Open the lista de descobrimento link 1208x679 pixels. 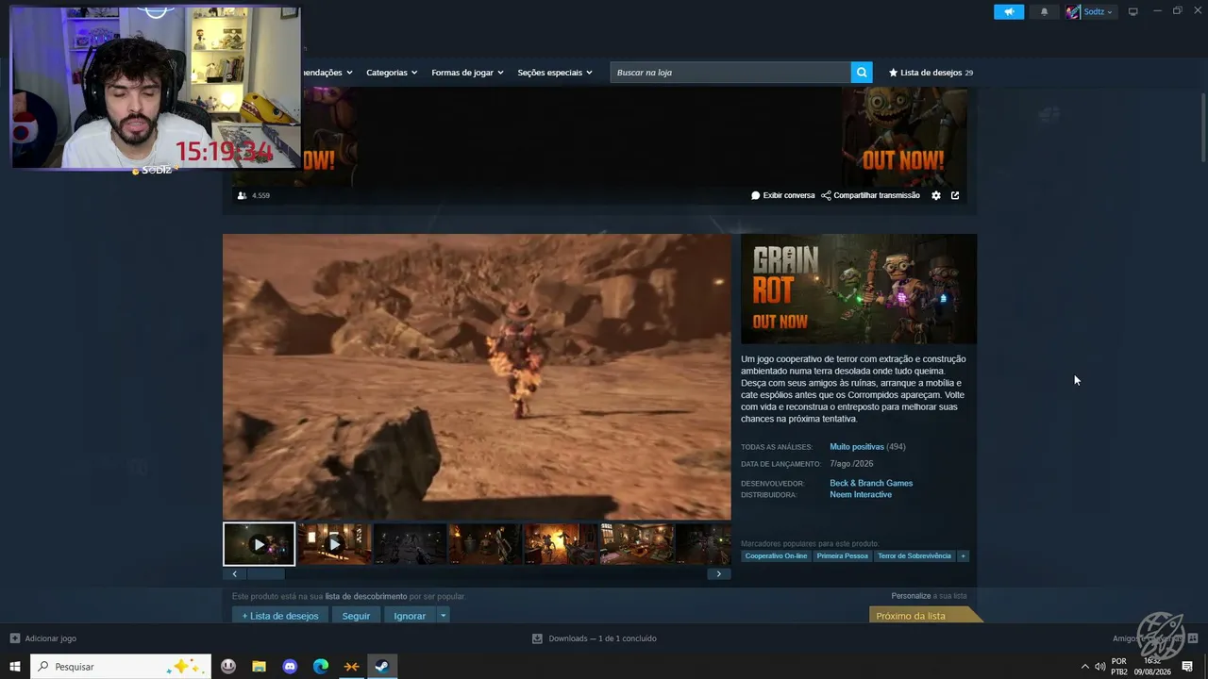(366, 596)
